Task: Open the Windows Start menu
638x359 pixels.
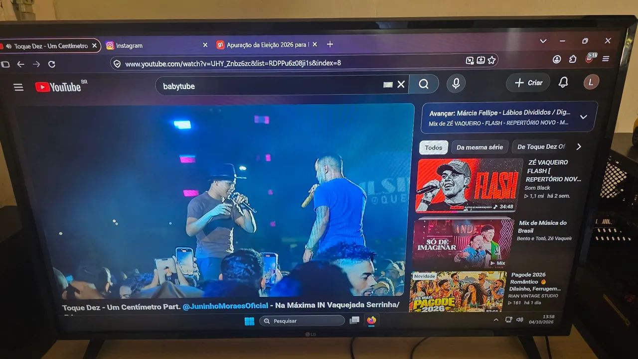Action: pos(249,321)
